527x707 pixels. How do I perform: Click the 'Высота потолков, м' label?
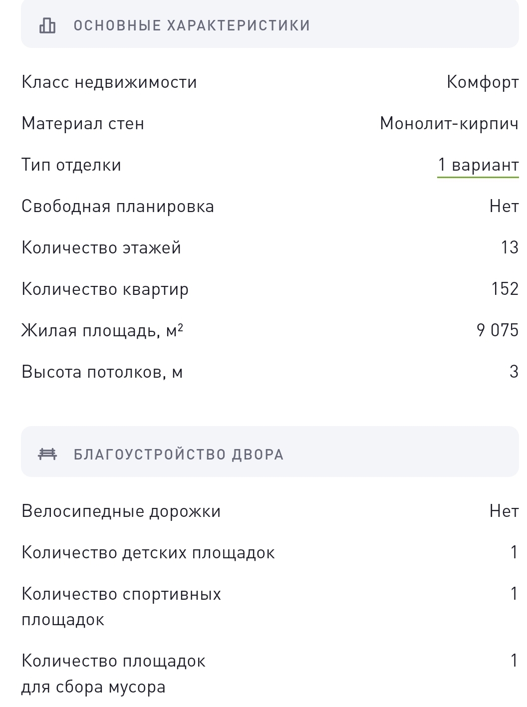(102, 372)
